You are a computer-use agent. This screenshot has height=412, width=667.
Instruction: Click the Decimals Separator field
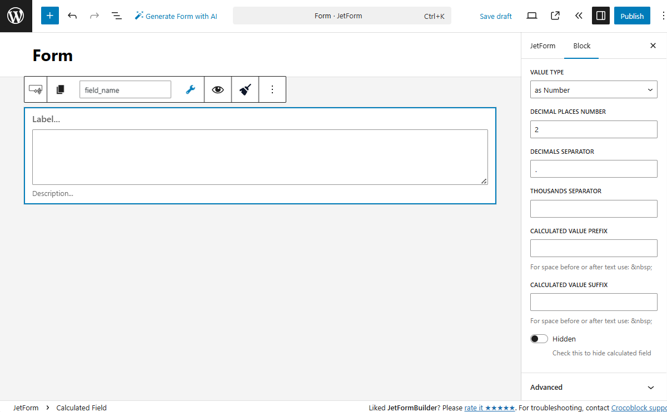point(594,169)
